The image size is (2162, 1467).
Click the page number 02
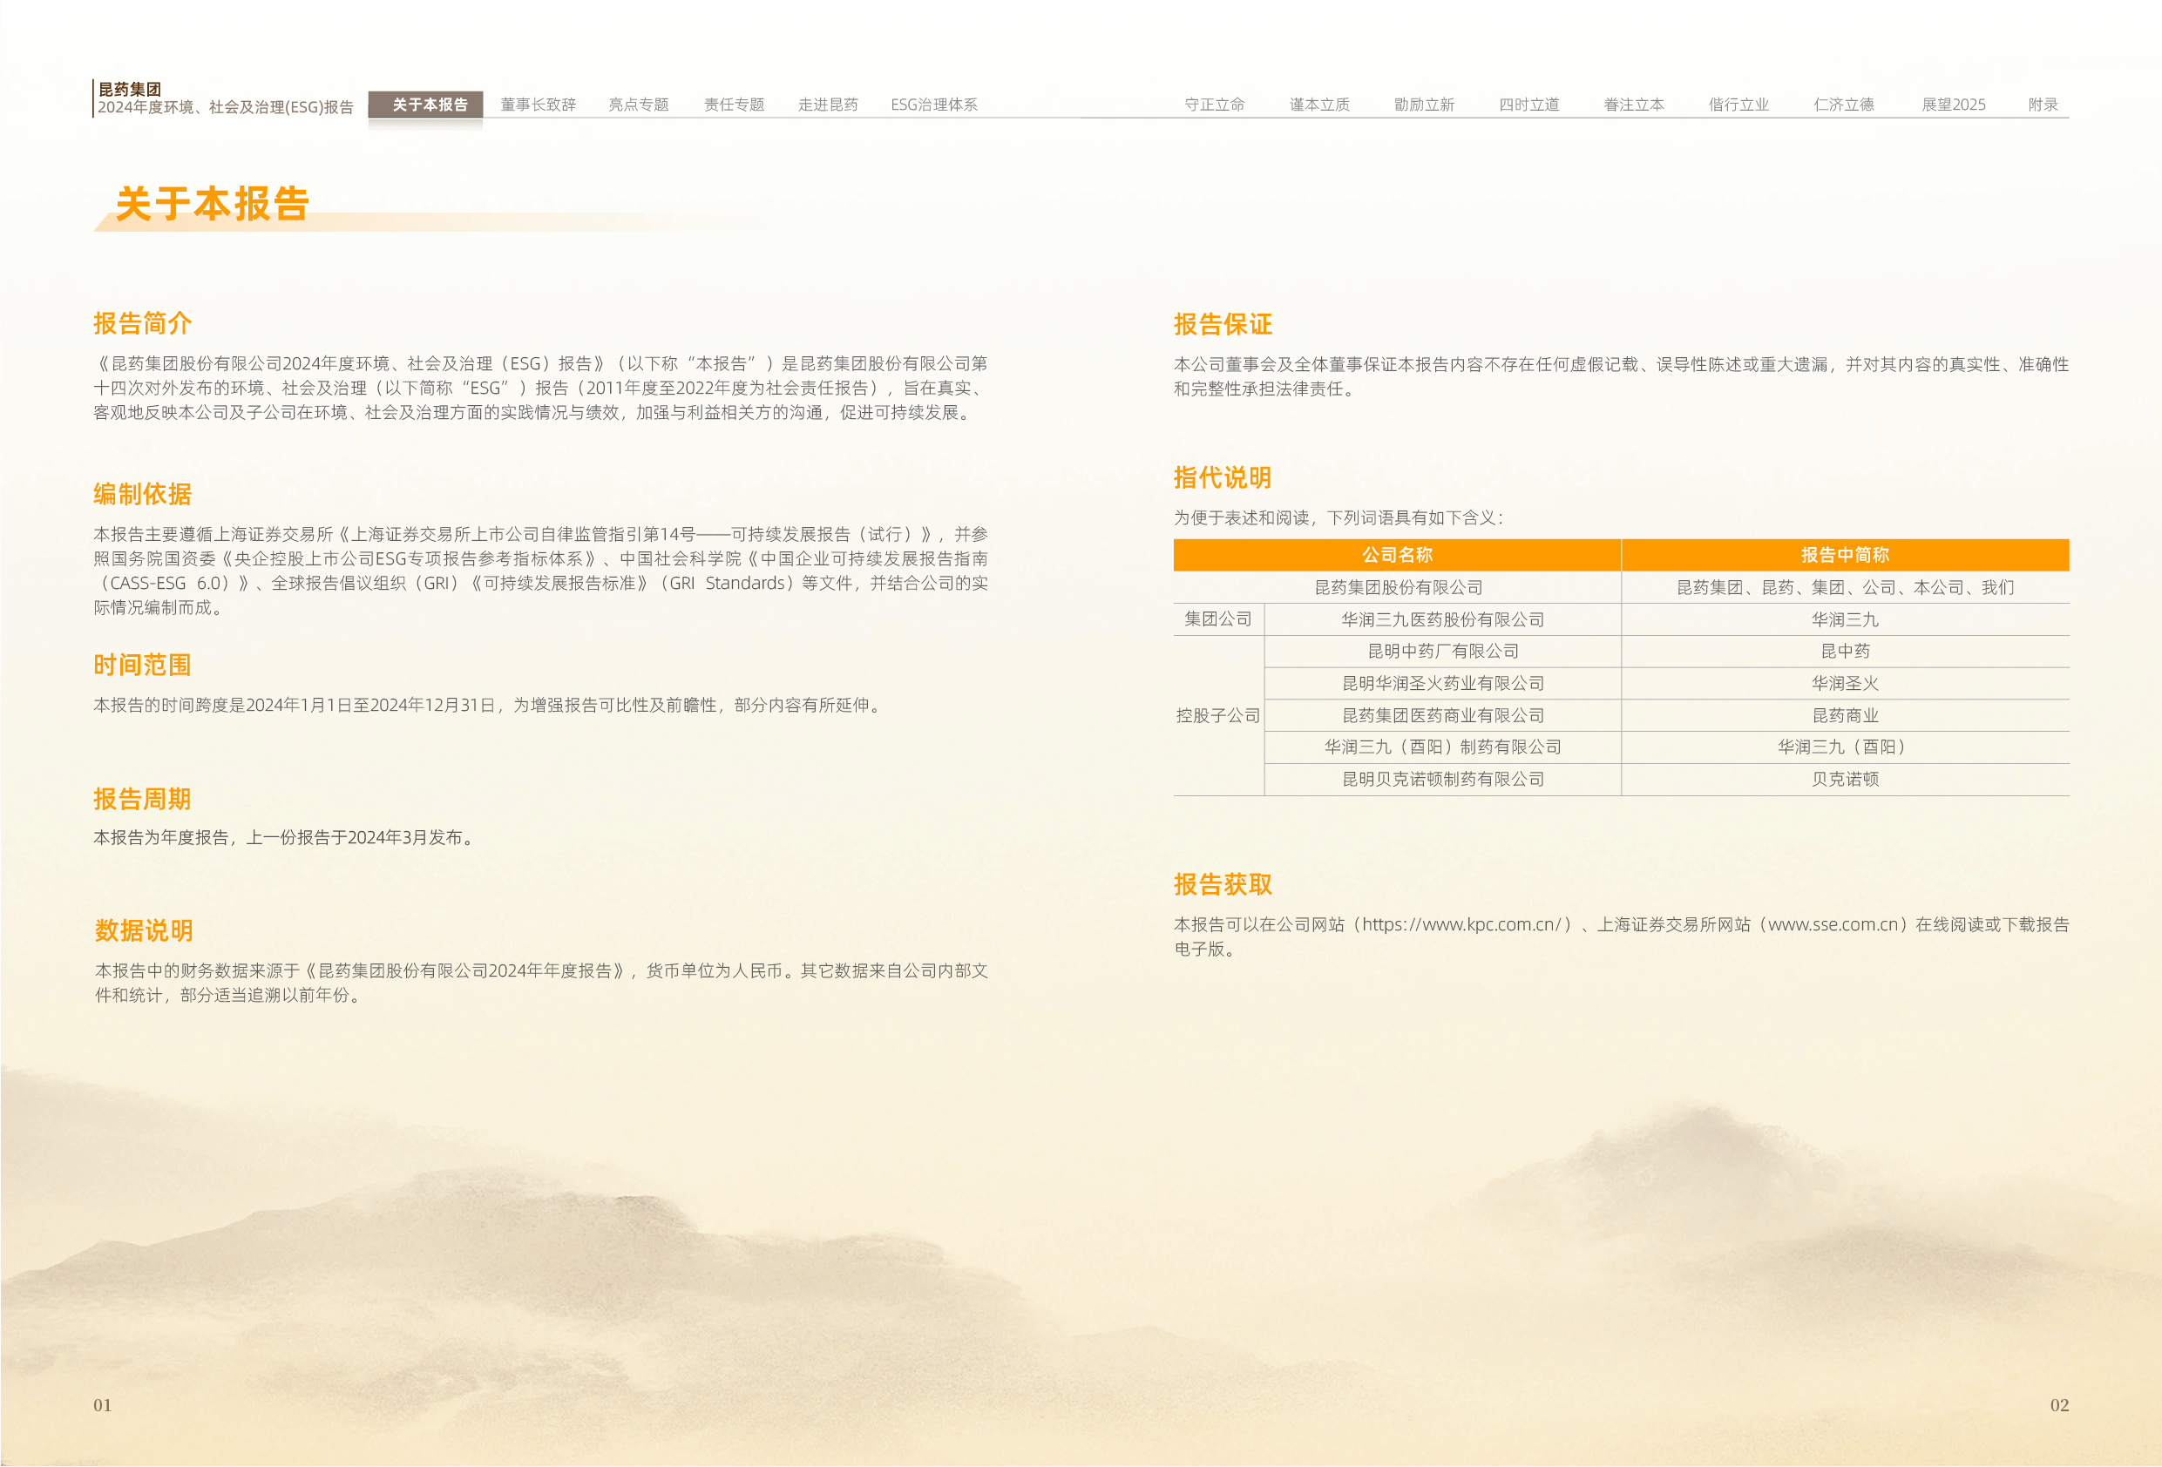tap(2060, 1406)
